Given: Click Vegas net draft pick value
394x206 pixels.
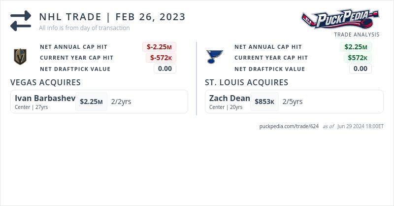Looking at the screenshot, I should pyautogui.click(x=164, y=69).
